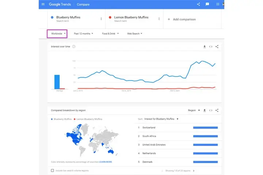Viewport: 263px width, 175px height.
Task: Enable include low search volume regions
Action: pos(53,170)
